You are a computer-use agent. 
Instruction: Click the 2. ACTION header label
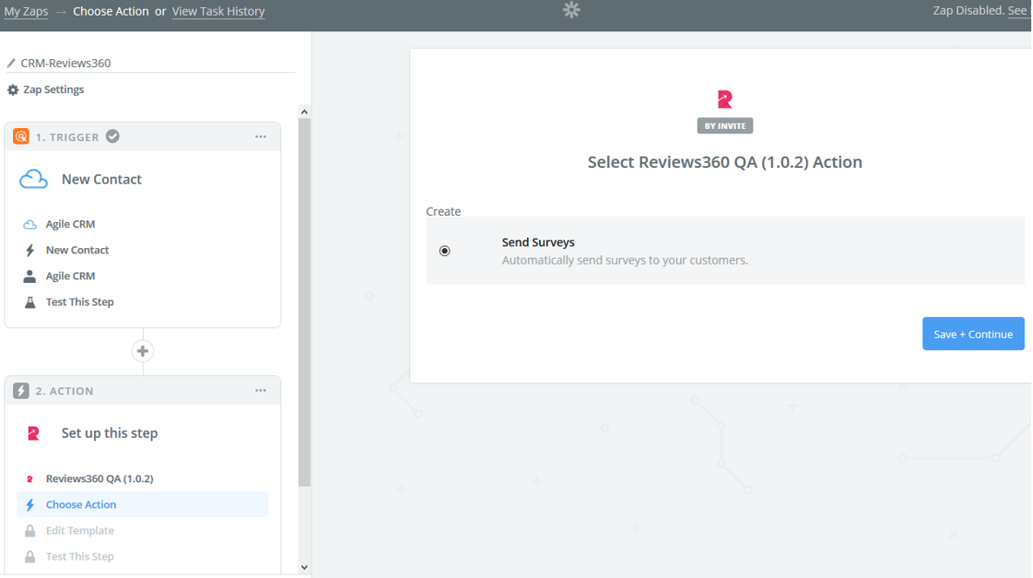click(x=64, y=391)
